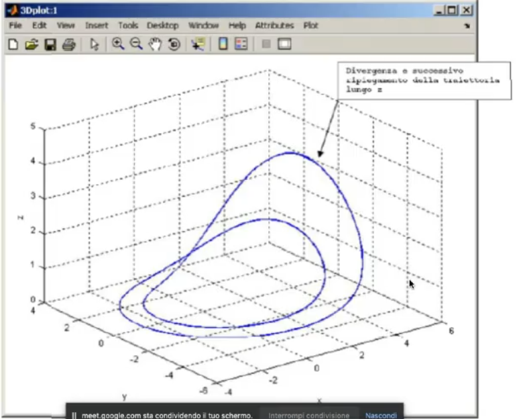Insert a colorbar from the toolbar
This screenshot has width=519, height=419.
223,44
